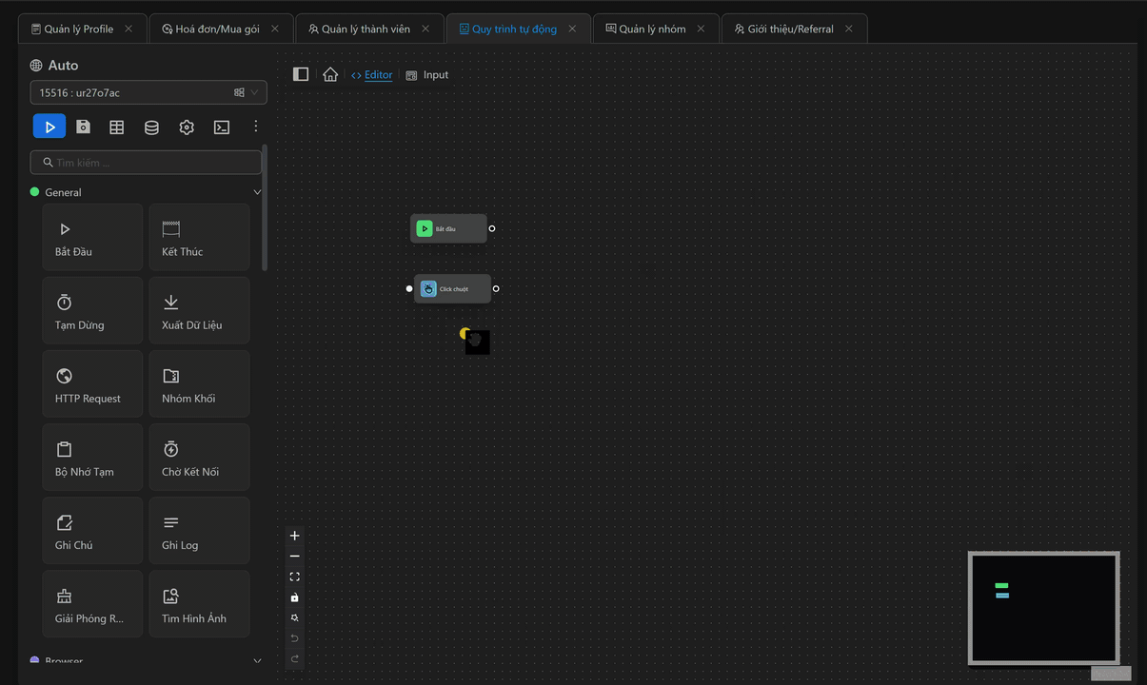
Task: Click the Tìm kiếm search field
Action: point(147,163)
